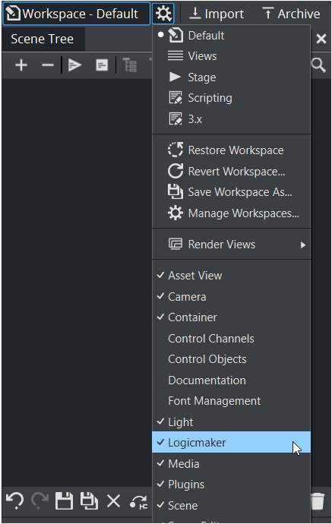Screen dimensions: 332x524
Task: Click the plus icon in Scene Tree toolbar
Action: tap(21, 65)
